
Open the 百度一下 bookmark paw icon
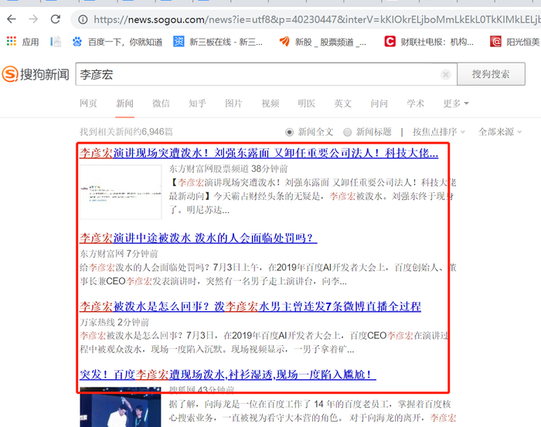pos(77,42)
